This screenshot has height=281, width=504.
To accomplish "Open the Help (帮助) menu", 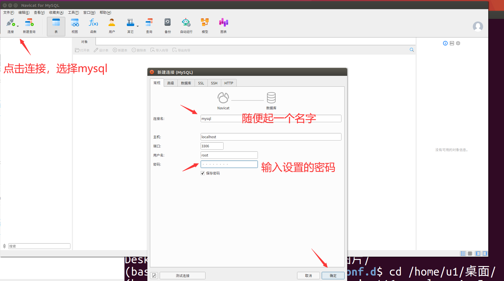I will tap(105, 13).
